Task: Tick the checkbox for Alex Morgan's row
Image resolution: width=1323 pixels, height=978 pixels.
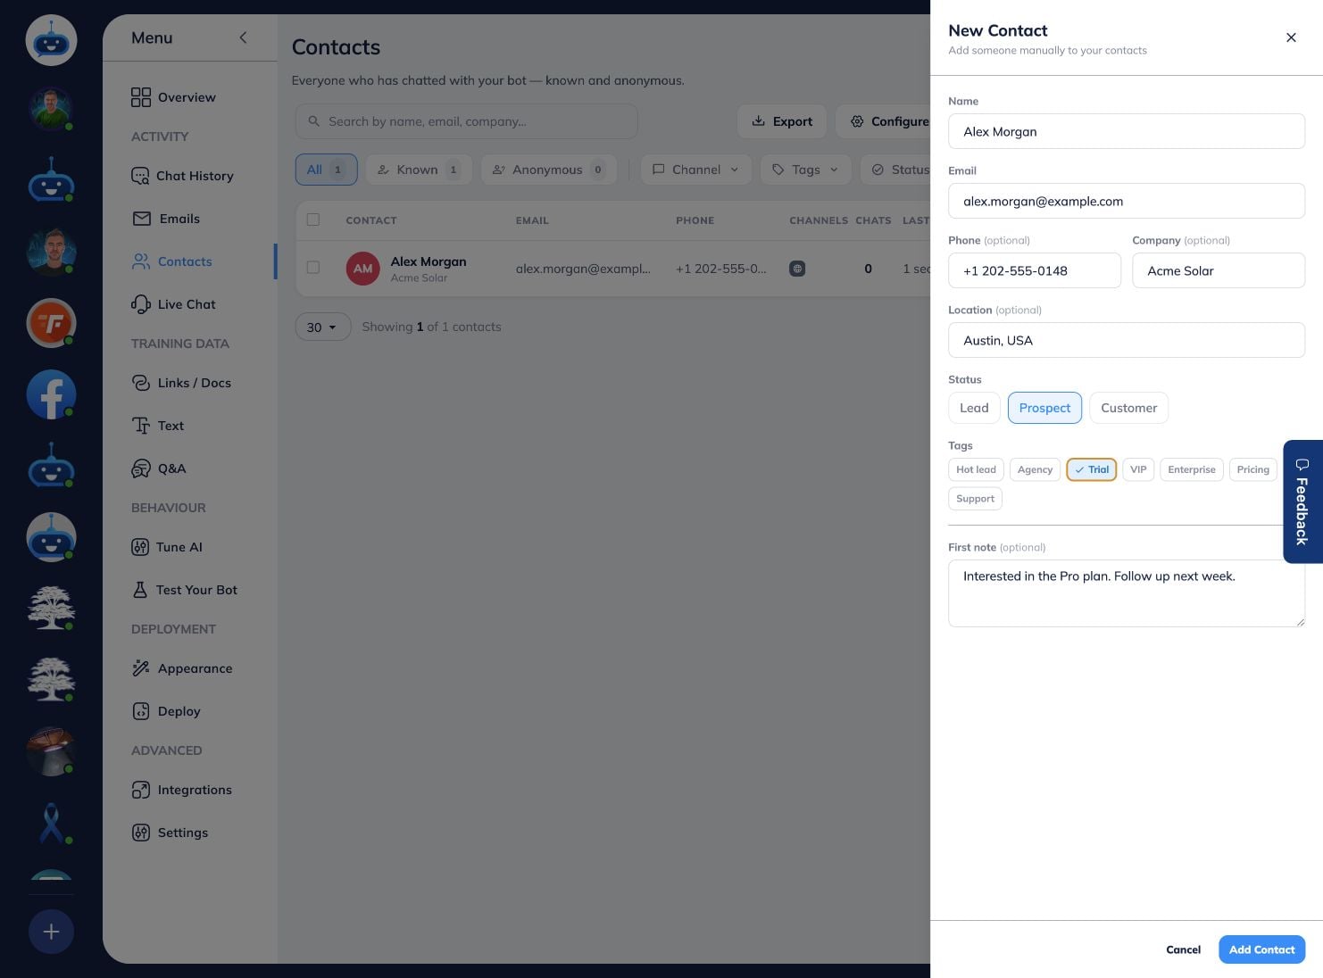Action: 313,267
